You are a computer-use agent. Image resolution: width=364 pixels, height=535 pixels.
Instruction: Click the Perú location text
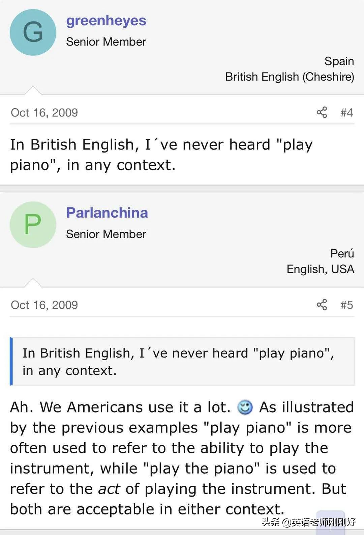tap(342, 253)
